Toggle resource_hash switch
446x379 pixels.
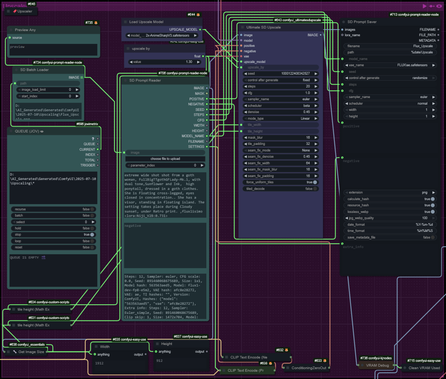point(433,205)
